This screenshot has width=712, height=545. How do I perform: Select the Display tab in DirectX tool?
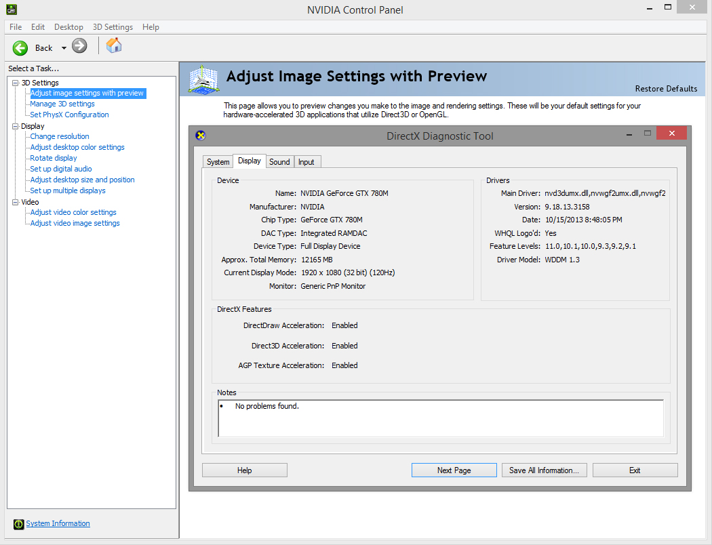pos(250,161)
